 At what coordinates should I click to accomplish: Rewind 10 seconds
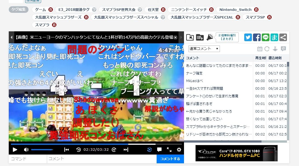[x=78, y=150]
